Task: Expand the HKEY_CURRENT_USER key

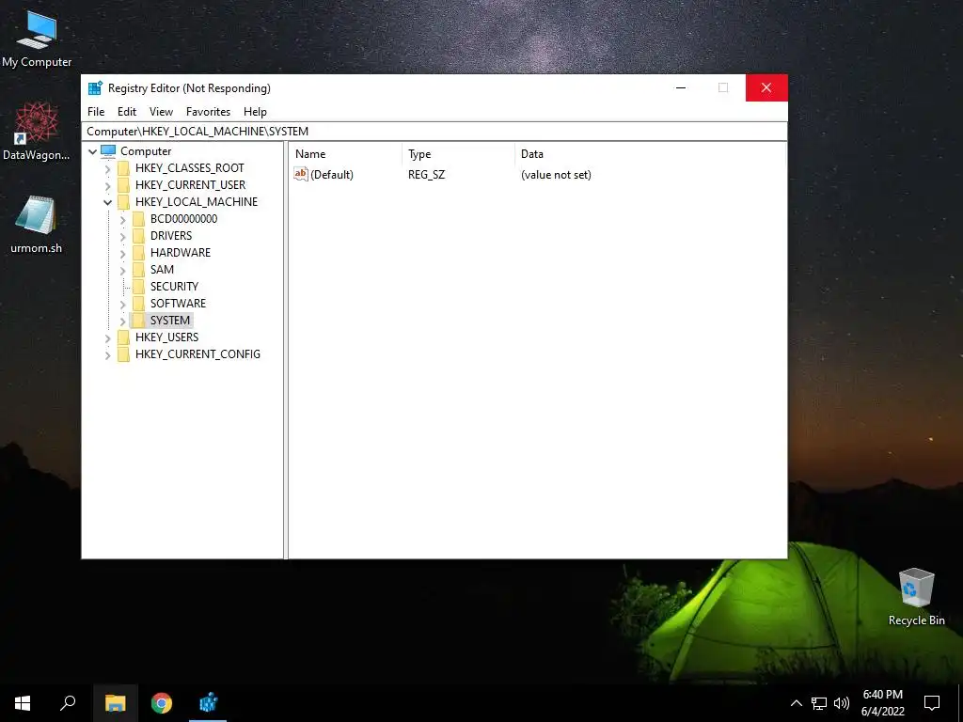Action: coord(108,185)
